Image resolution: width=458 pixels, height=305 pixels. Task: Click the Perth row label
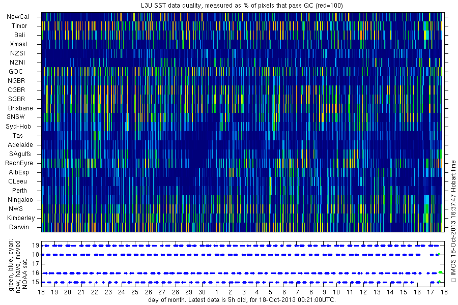tap(19, 190)
